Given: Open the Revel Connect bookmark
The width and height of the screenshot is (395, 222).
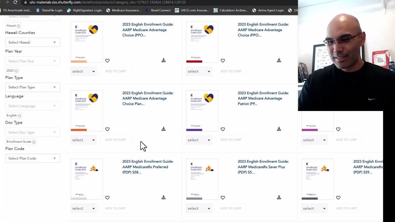Looking at the screenshot, I should [158, 10].
